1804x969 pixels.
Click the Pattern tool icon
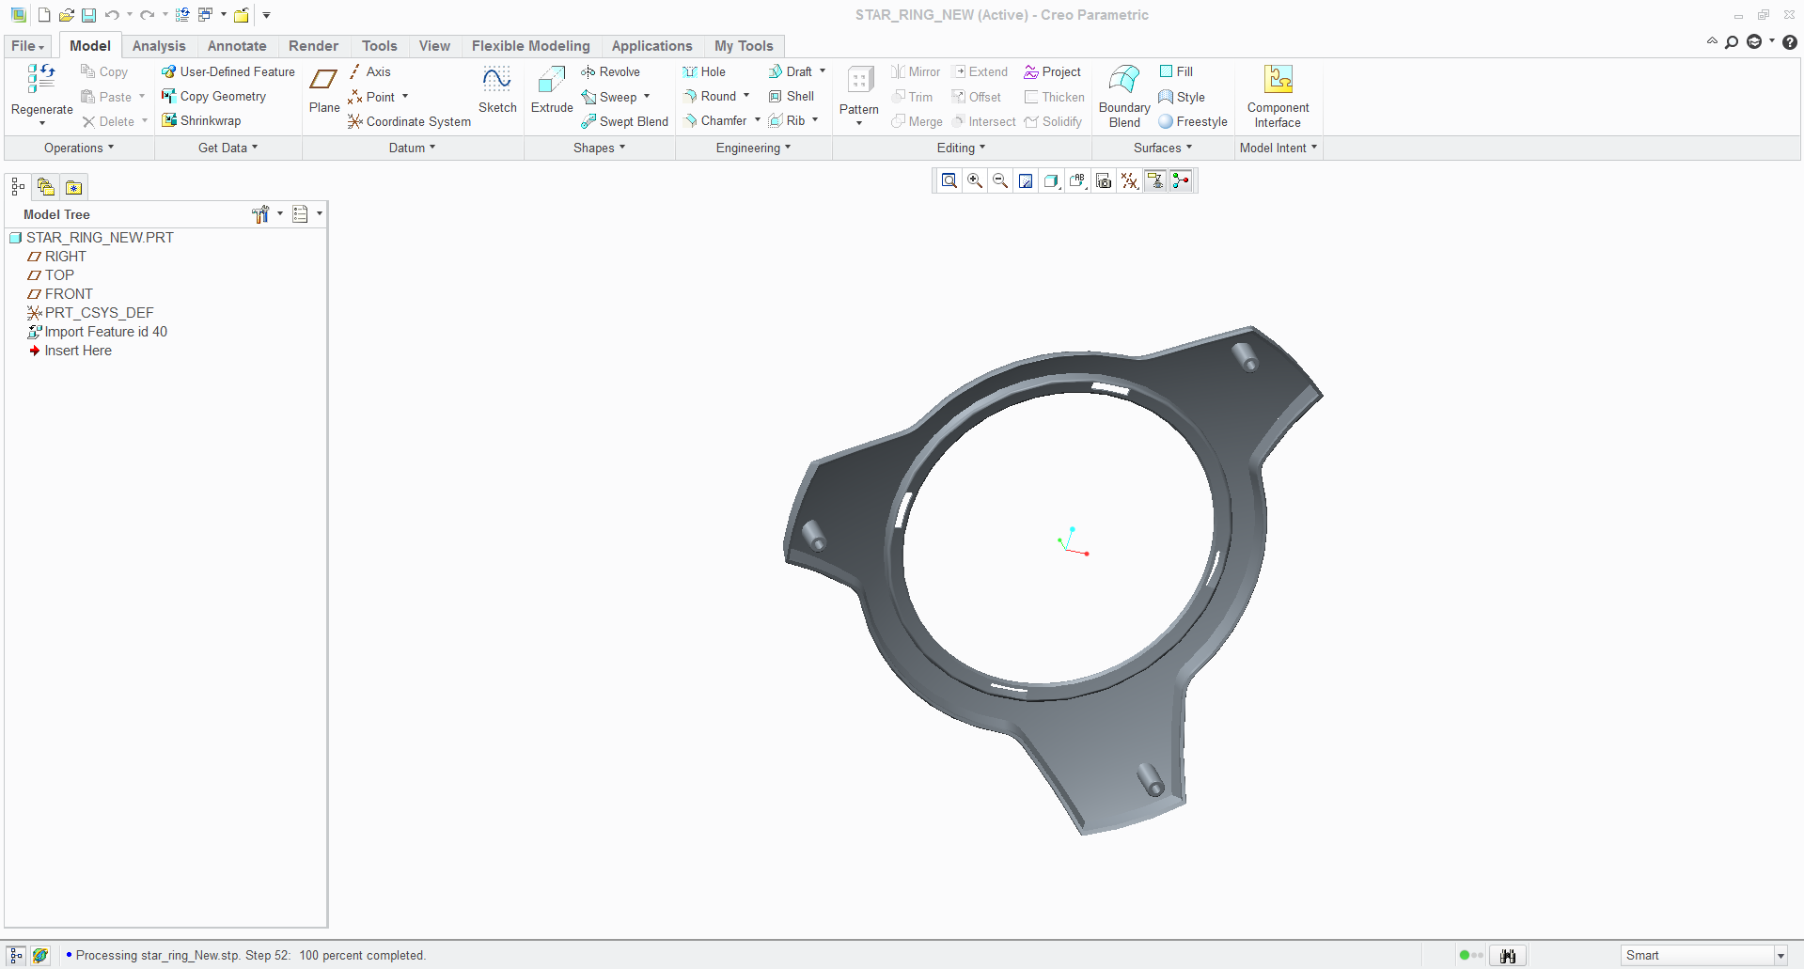[x=859, y=80]
